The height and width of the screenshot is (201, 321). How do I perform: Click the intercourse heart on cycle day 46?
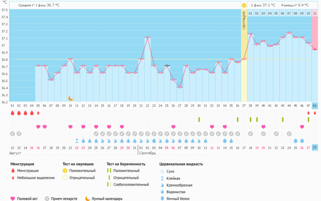click(x=302, y=127)
